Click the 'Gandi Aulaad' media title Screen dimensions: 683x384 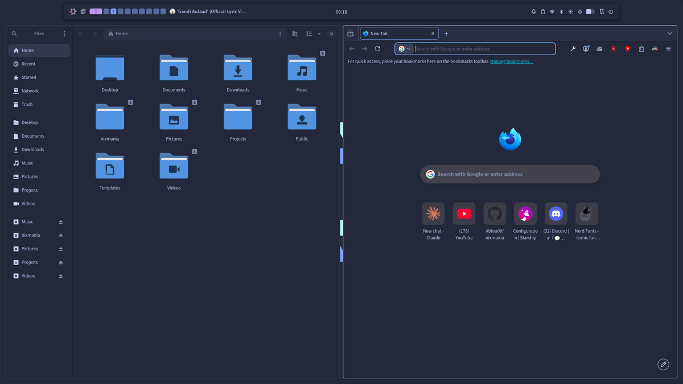pos(212,11)
